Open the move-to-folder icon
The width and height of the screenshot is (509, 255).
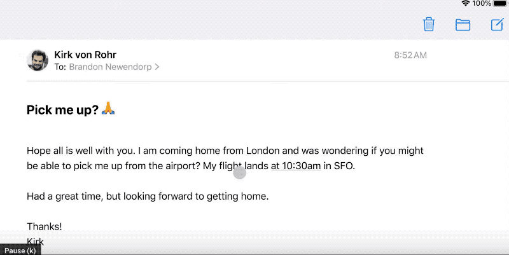[463, 25]
